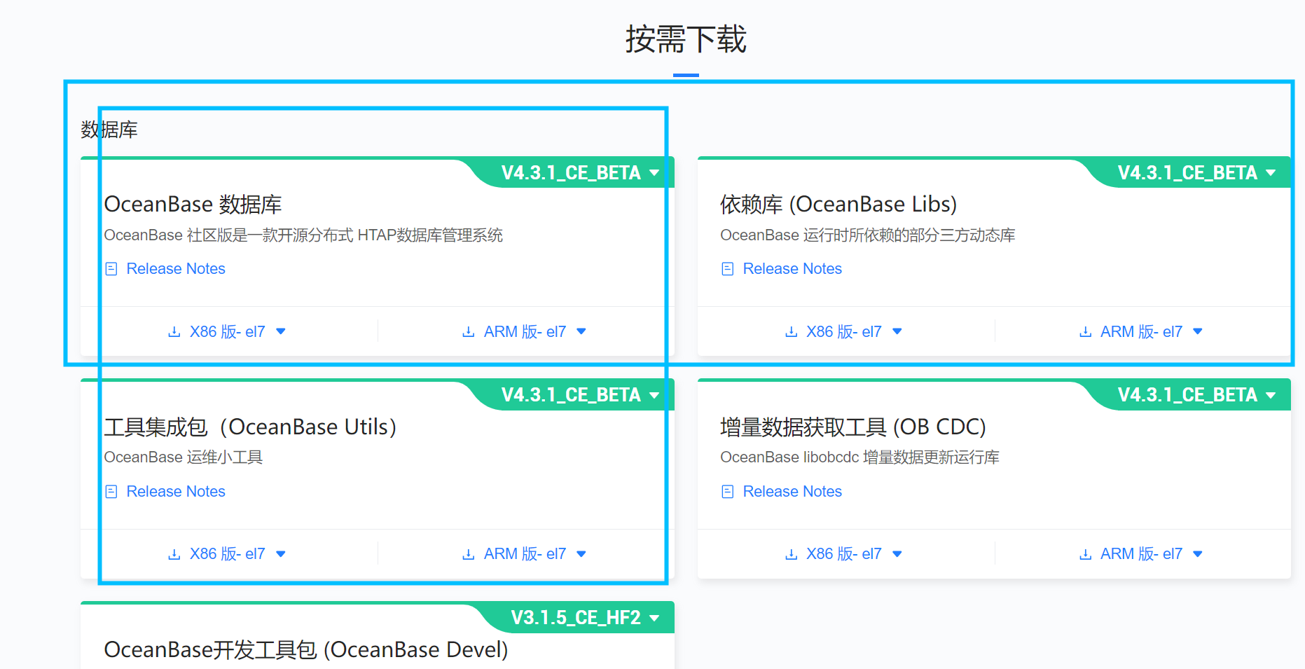
Task: Download X86 版- el7 for OB CDC
Action: 843,554
